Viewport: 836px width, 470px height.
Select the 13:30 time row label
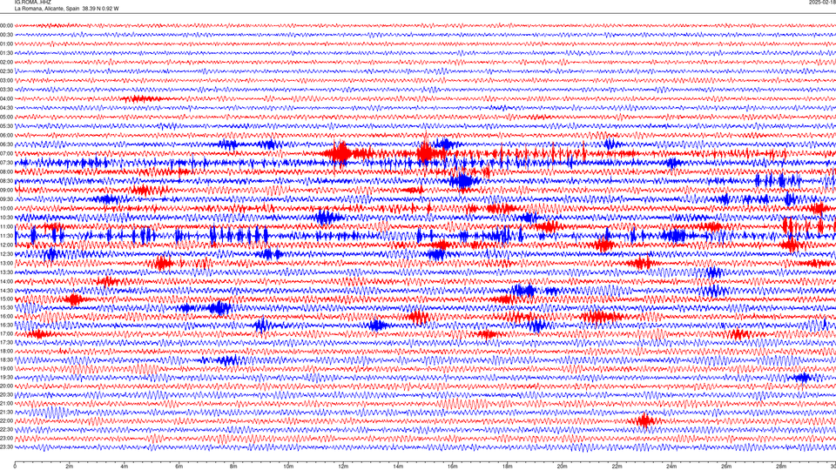pyautogui.click(x=6, y=272)
